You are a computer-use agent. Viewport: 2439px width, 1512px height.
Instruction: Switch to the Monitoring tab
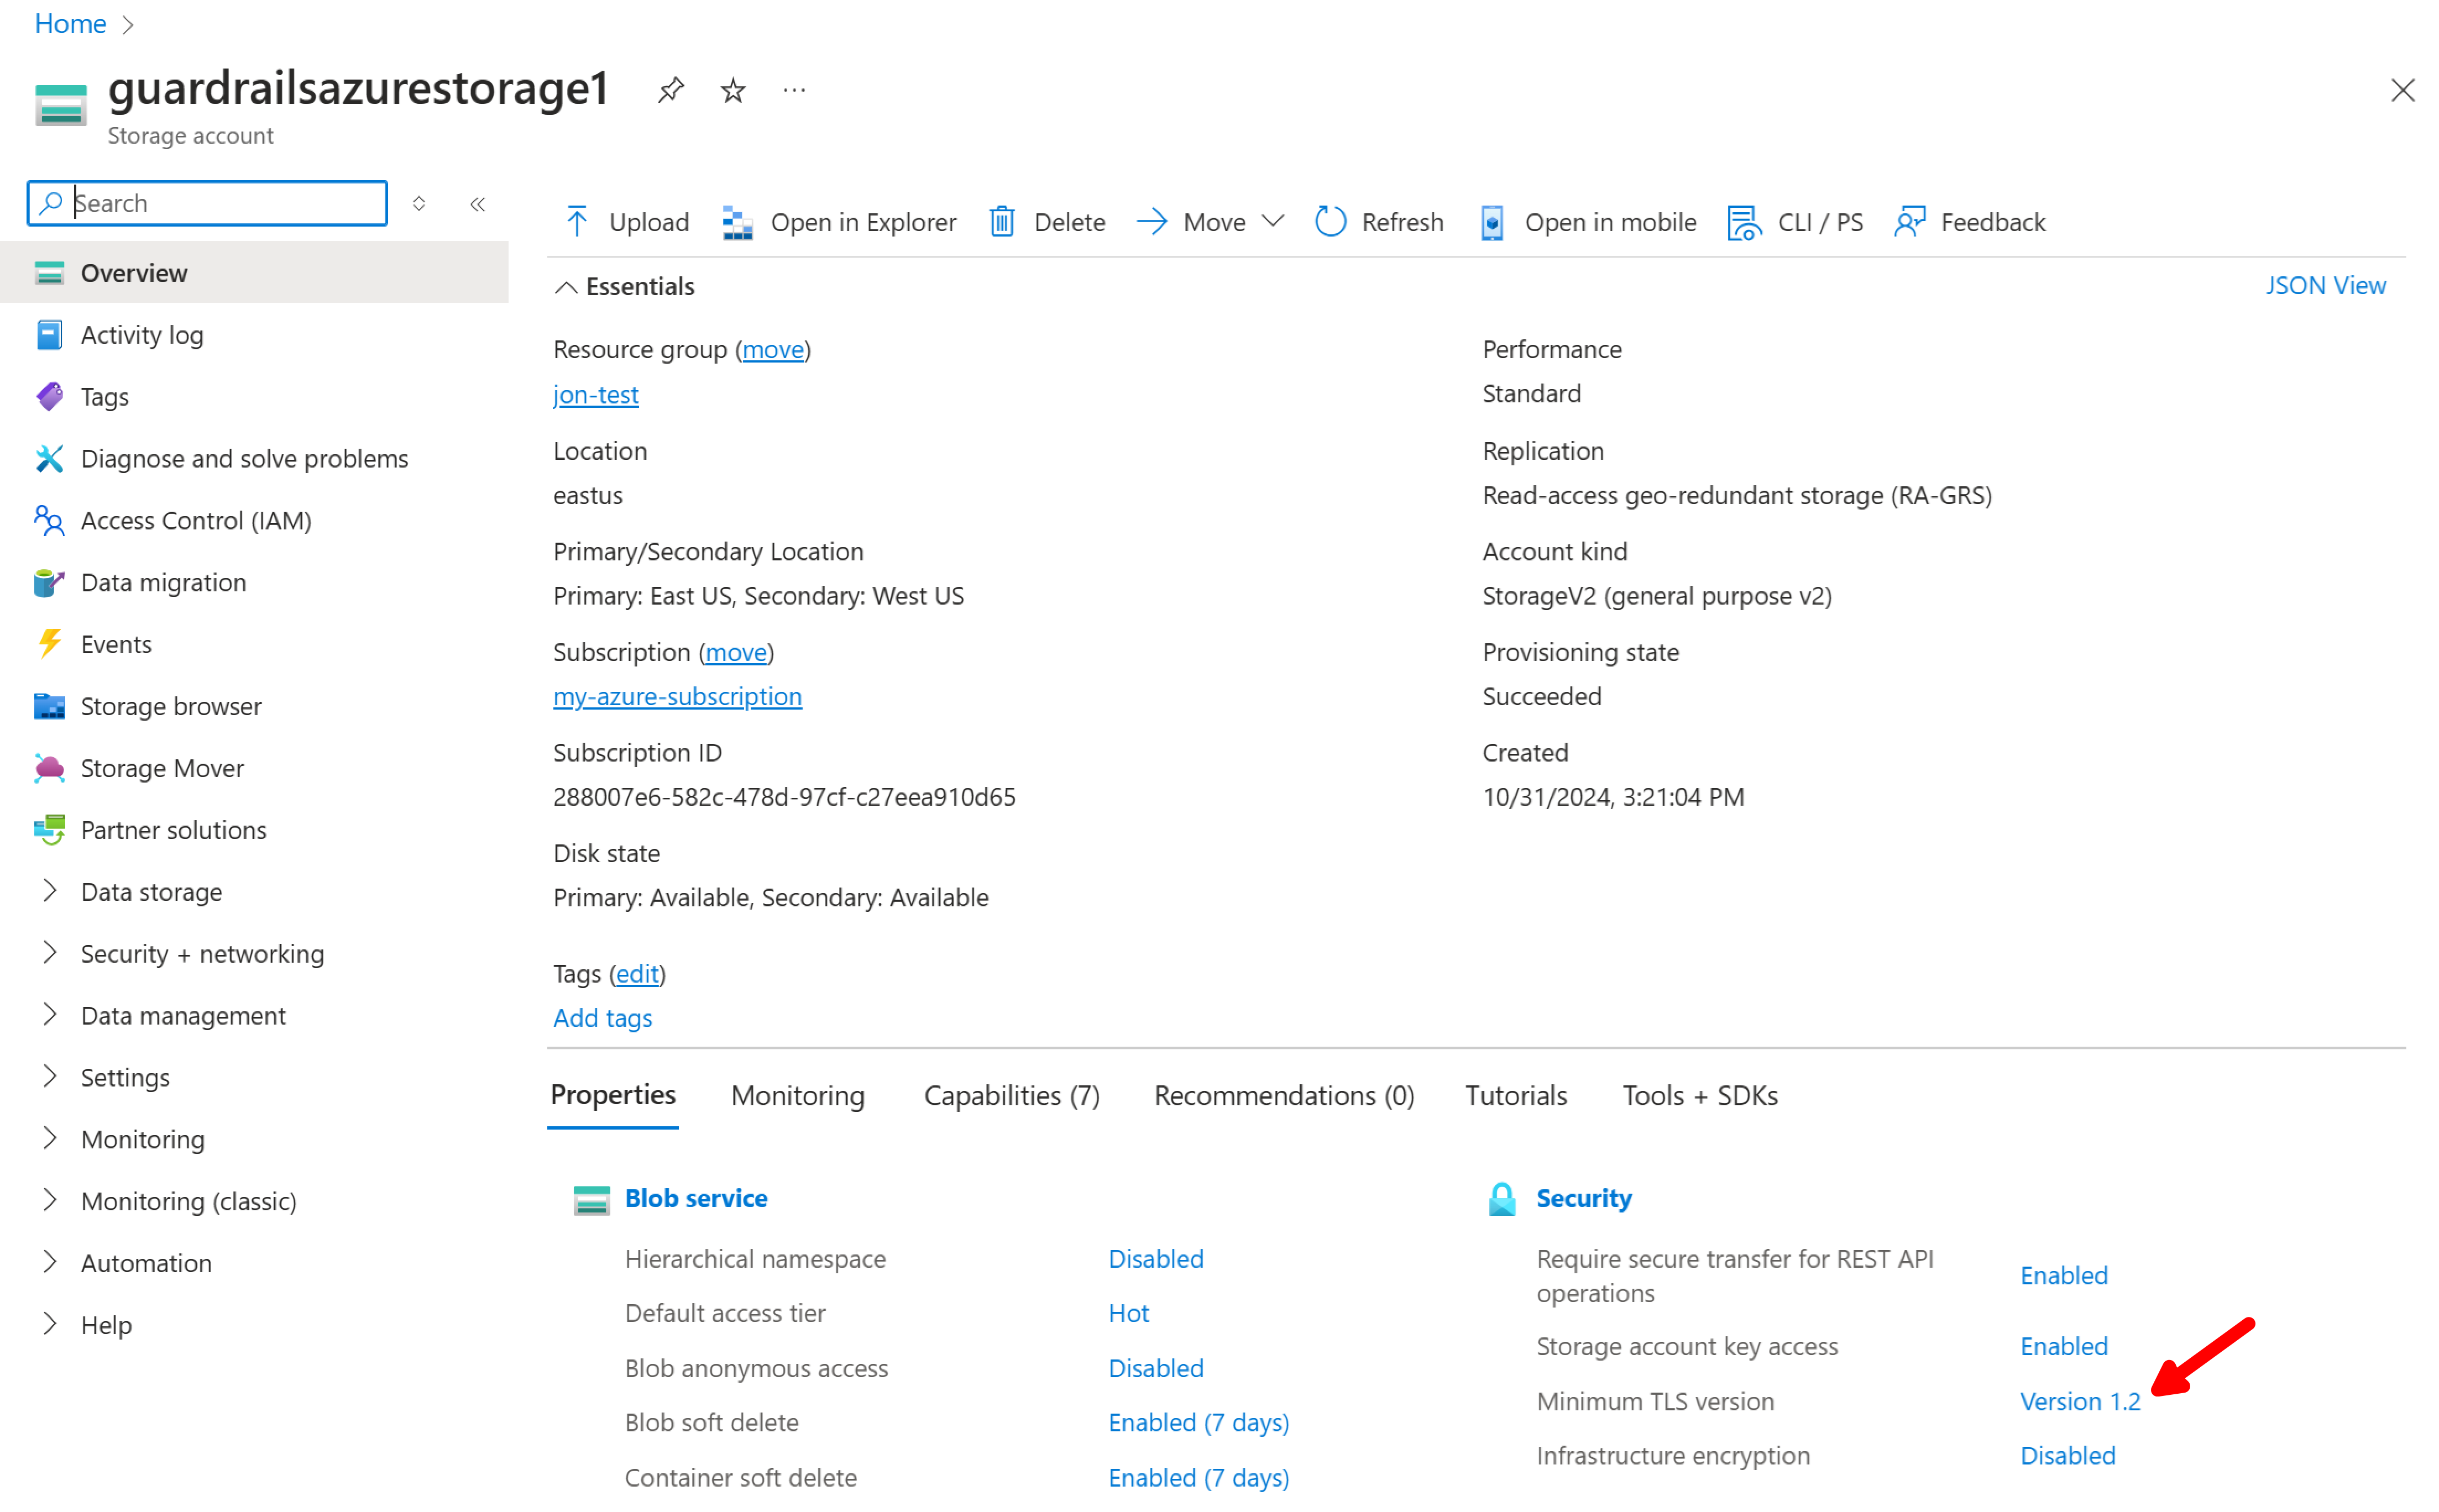[x=797, y=1095]
